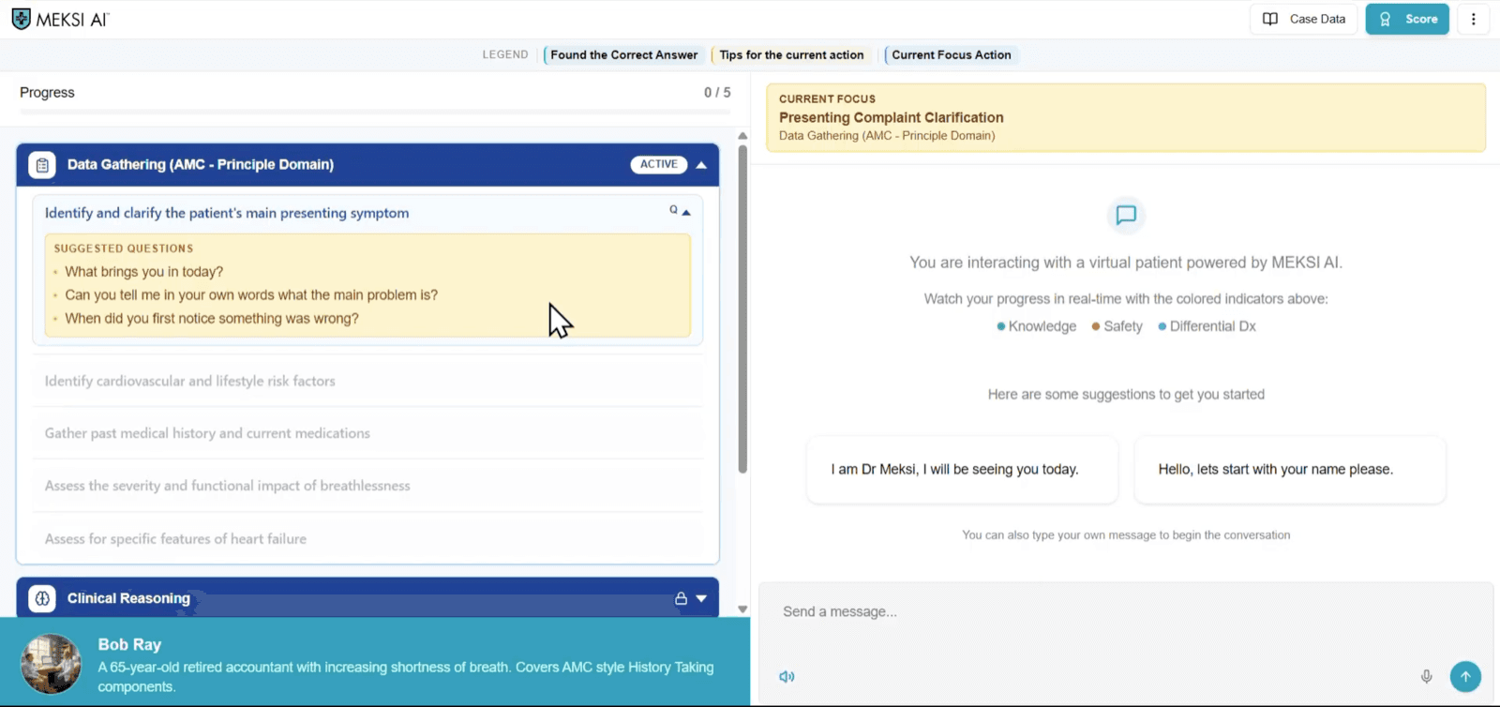Select 'Identify and clarify the patient's main presenting symptom'
This screenshot has width=1500, height=707.
point(227,213)
